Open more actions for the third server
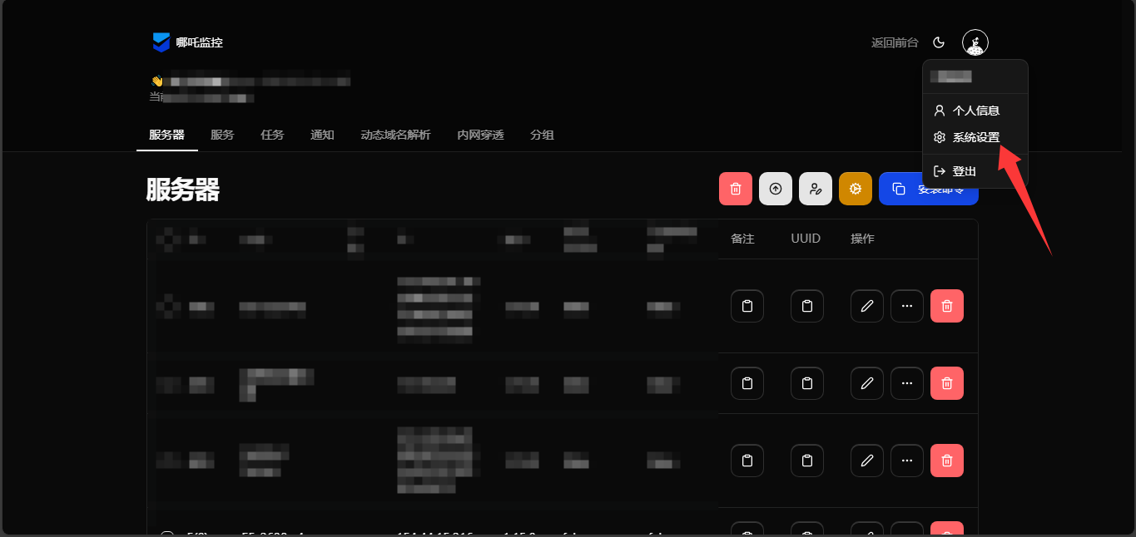 pos(906,461)
